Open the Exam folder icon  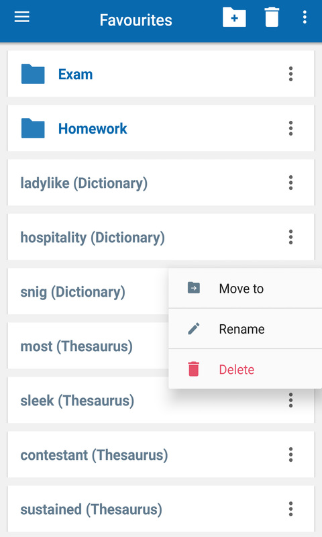click(x=33, y=74)
